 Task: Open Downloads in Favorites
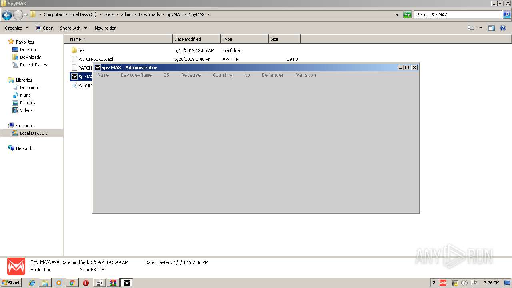30,57
